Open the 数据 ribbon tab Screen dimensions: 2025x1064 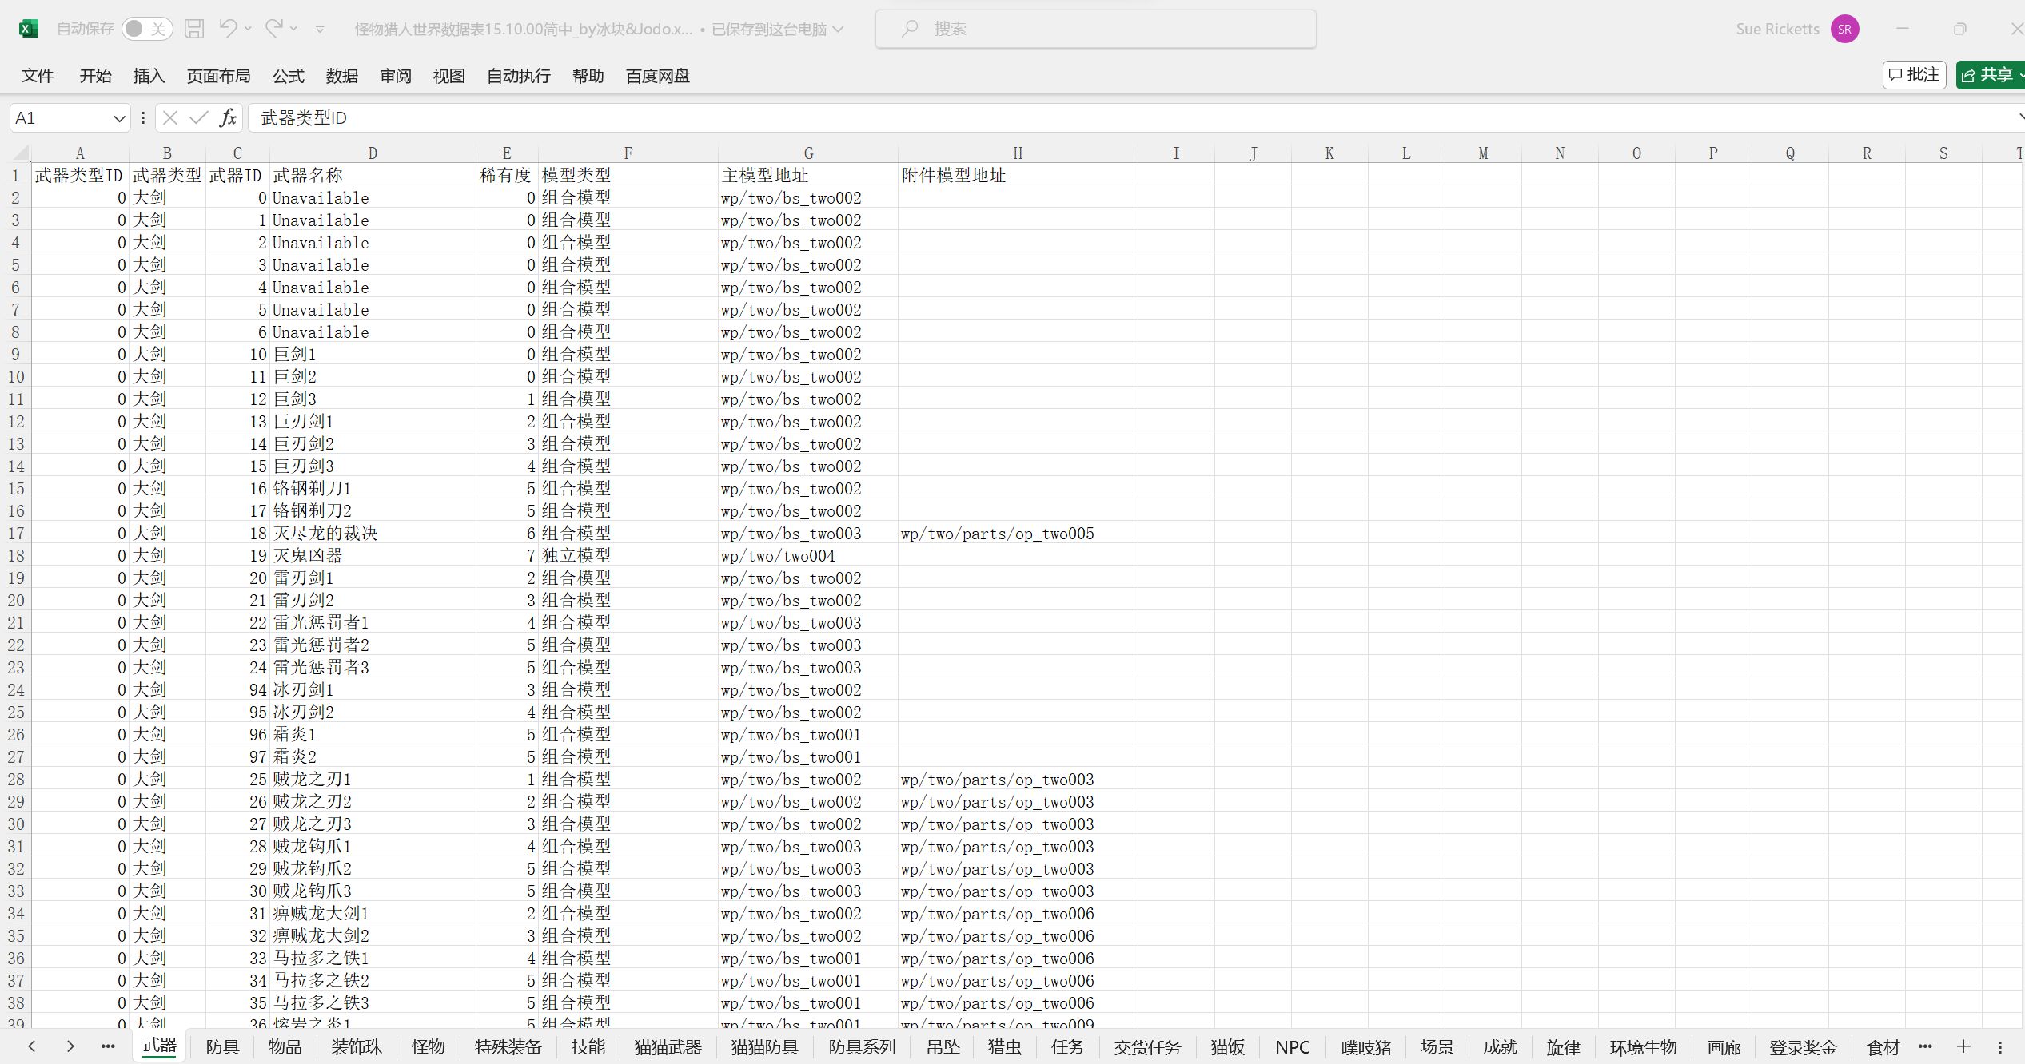point(342,76)
